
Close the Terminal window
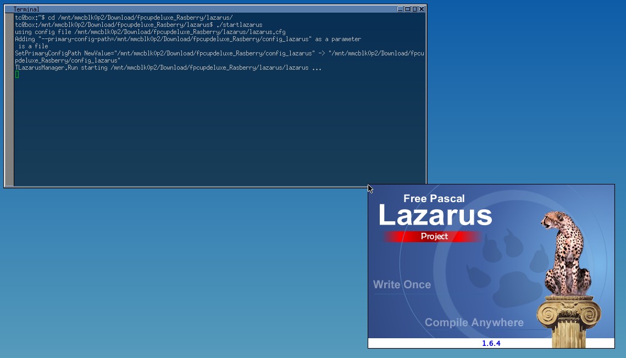tap(422, 9)
